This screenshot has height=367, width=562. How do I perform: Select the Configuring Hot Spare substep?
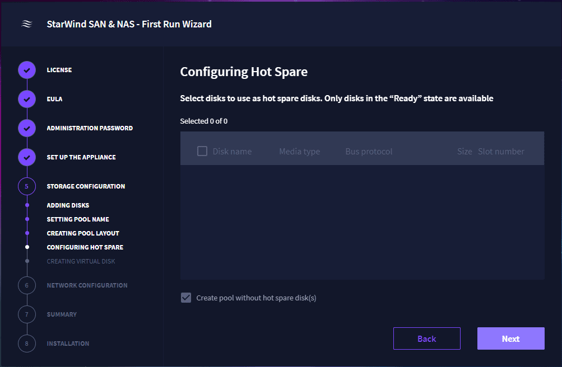tap(85, 247)
